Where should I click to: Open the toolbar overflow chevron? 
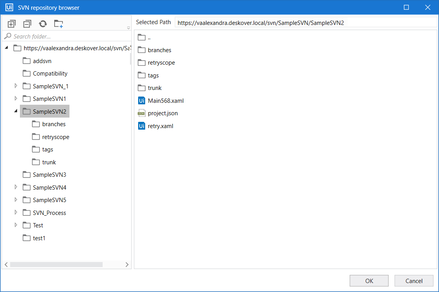tap(128, 28)
